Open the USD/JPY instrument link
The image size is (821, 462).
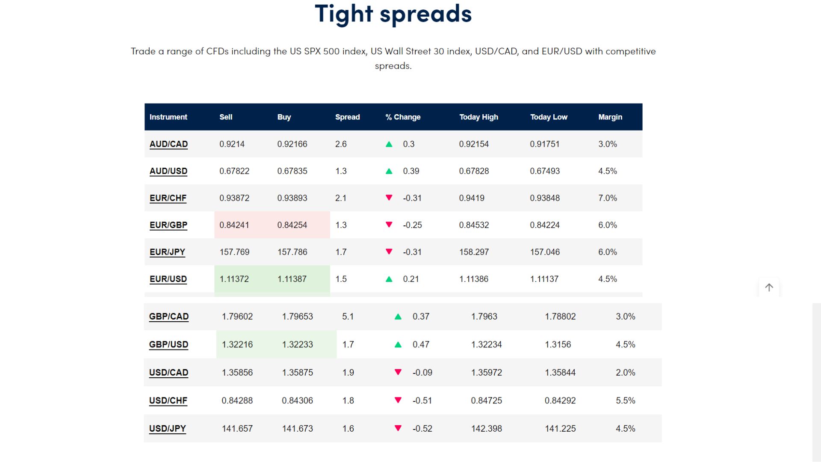167,429
